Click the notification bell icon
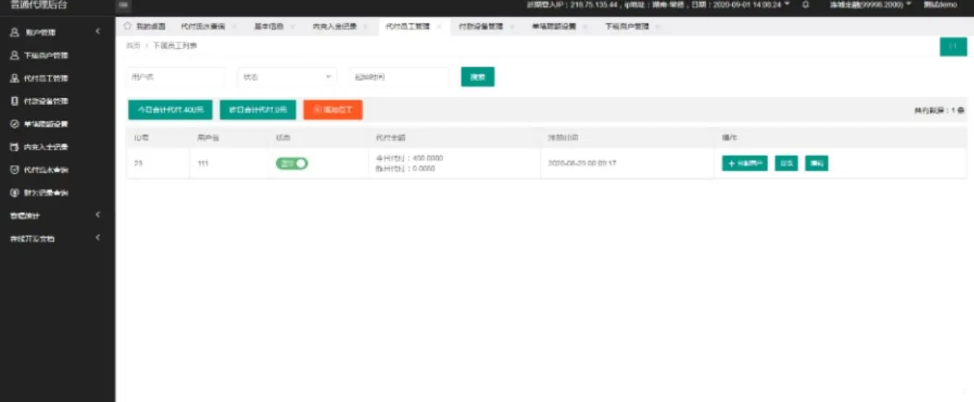974x402 pixels. click(x=805, y=5)
